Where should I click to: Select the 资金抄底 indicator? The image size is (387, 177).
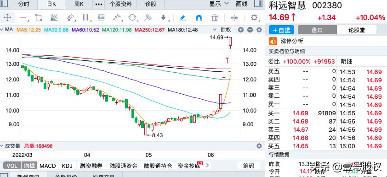189,166
